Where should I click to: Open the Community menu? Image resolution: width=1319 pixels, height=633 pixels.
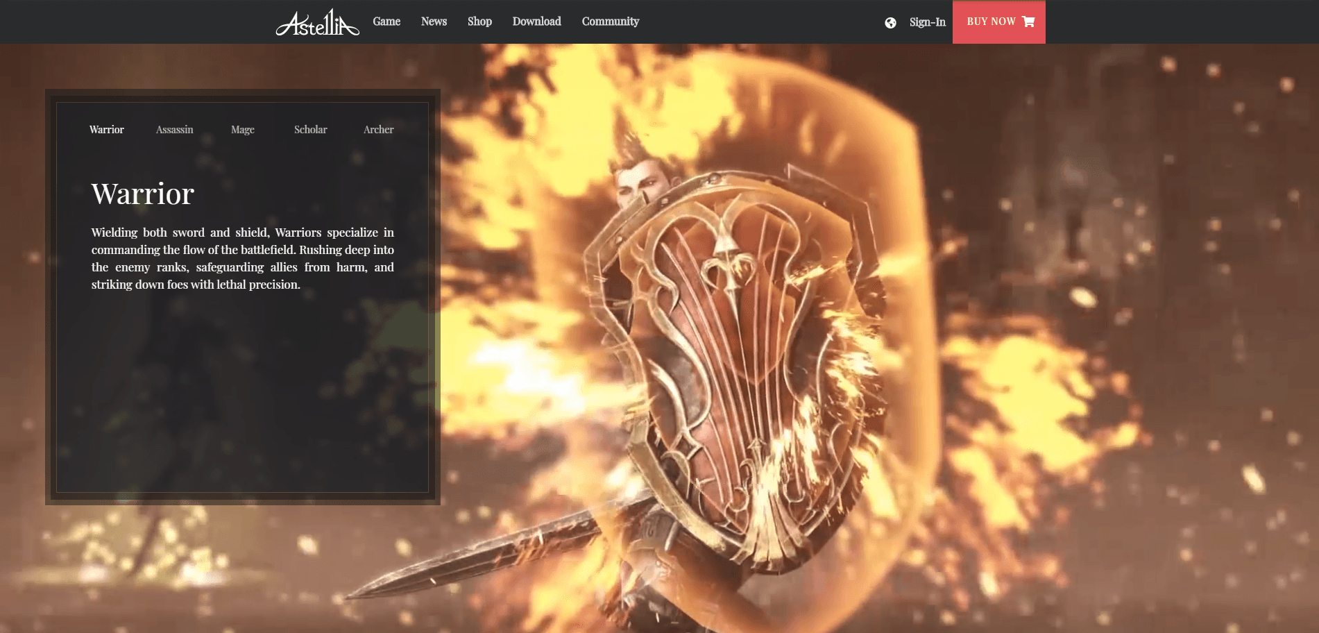click(611, 22)
